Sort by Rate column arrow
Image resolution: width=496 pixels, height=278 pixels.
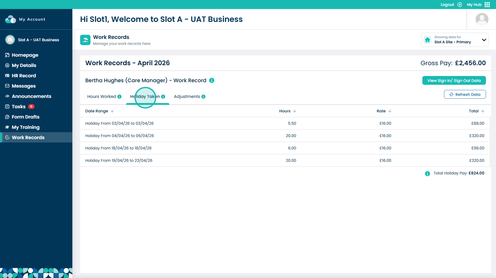point(390,111)
